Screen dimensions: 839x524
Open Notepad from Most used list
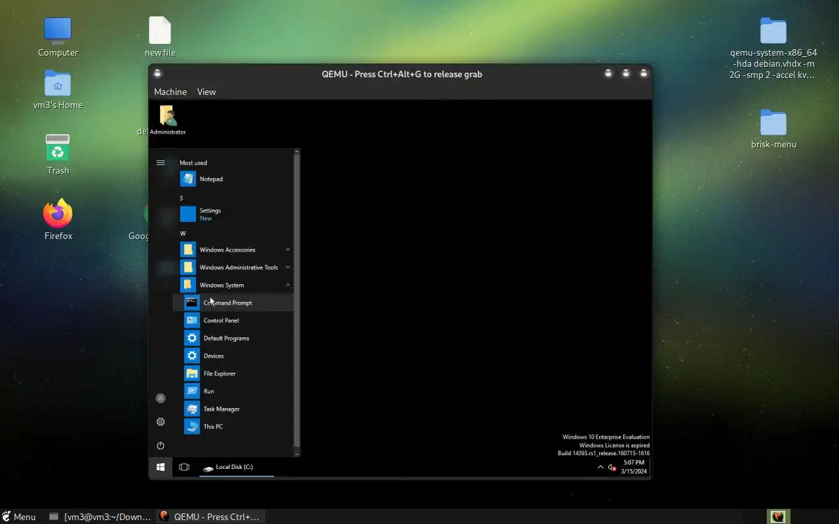pyautogui.click(x=233, y=179)
